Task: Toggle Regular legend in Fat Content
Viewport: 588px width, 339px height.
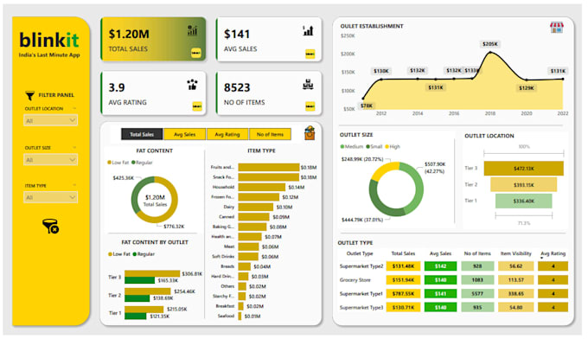Action: tap(142, 163)
